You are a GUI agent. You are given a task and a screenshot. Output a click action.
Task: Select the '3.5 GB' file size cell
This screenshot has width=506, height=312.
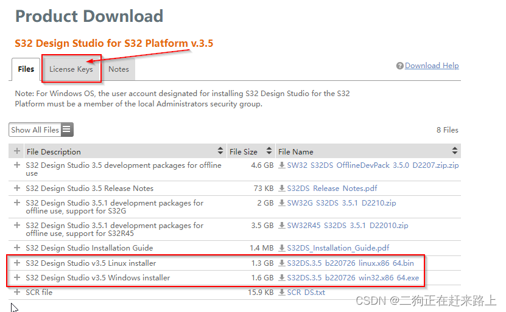[262, 226]
